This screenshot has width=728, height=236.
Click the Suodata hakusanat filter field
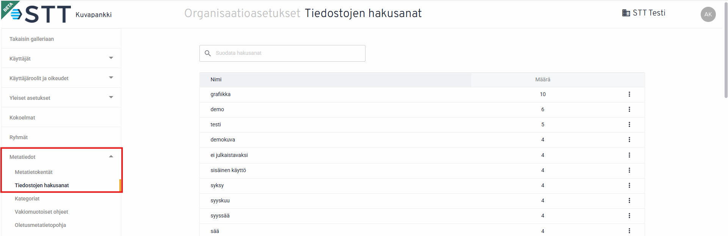(x=282, y=53)
